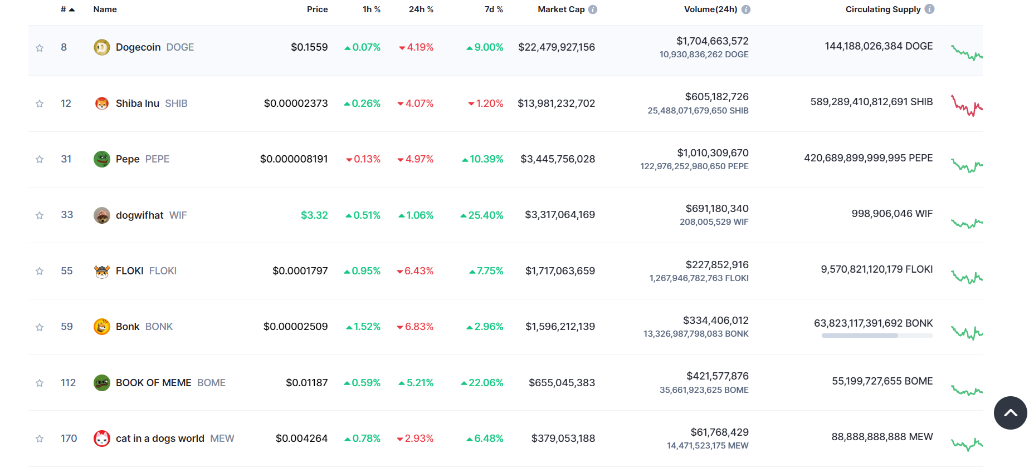This screenshot has width=1029, height=468.
Task: Open Dogecoin volume $1,704,663,572 link
Action: click(x=713, y=41)
